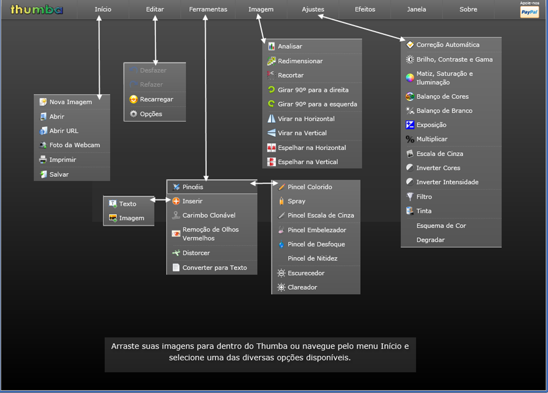Image resolution: width=548 pixels, height=393 pixels.
Task: Click the Redimensionar icon
Action: pyautogui.click(x=271, y=61)
